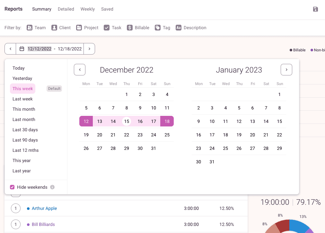Advance calendar to next month
The height and width of the screenshot is (233, 325).
(x=286, y=70)
